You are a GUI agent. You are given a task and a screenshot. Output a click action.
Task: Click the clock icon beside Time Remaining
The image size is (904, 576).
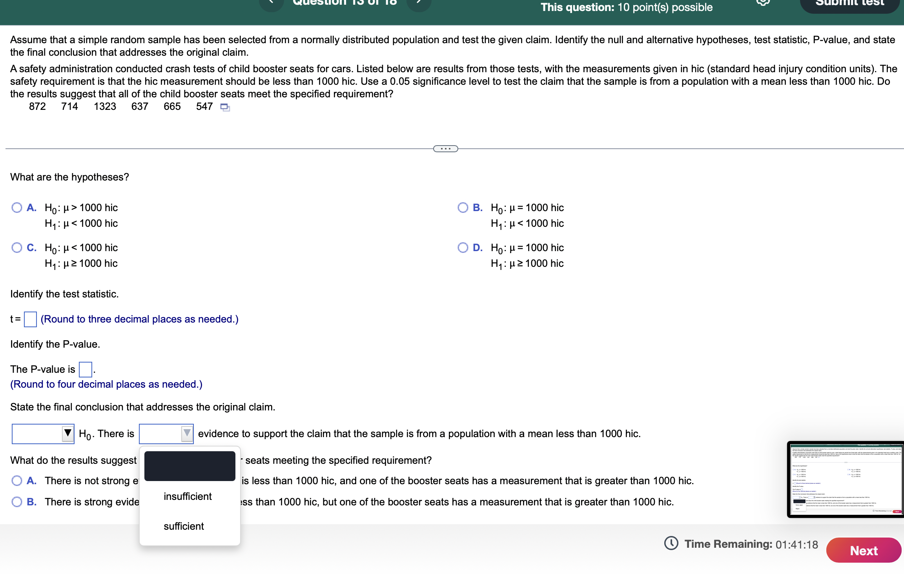(672, 544)
